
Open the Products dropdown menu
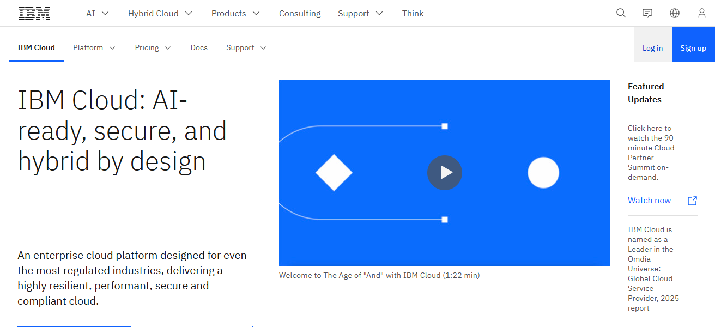click(x=235, y=13)
